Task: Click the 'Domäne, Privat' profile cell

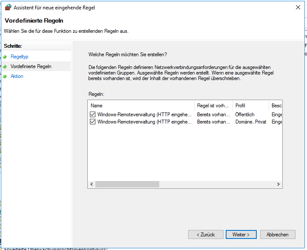Action: click(x=251, y=121)
